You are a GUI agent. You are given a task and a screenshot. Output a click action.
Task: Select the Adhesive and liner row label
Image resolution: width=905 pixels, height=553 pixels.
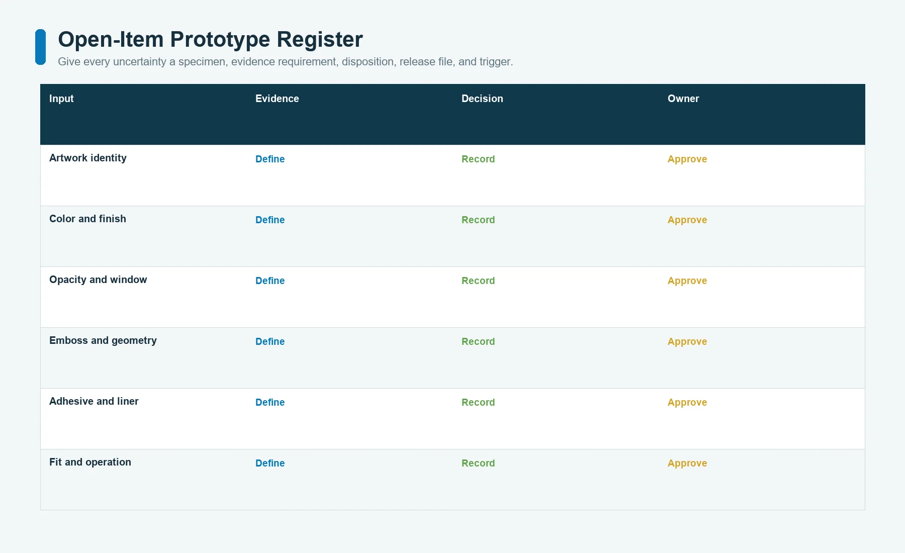tap(94, 401)
